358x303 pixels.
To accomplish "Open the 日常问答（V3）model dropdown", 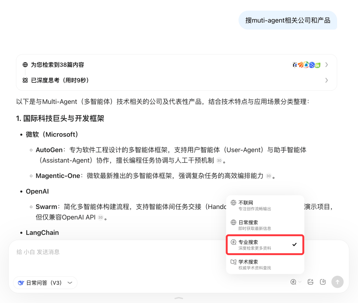I will 45,283.
